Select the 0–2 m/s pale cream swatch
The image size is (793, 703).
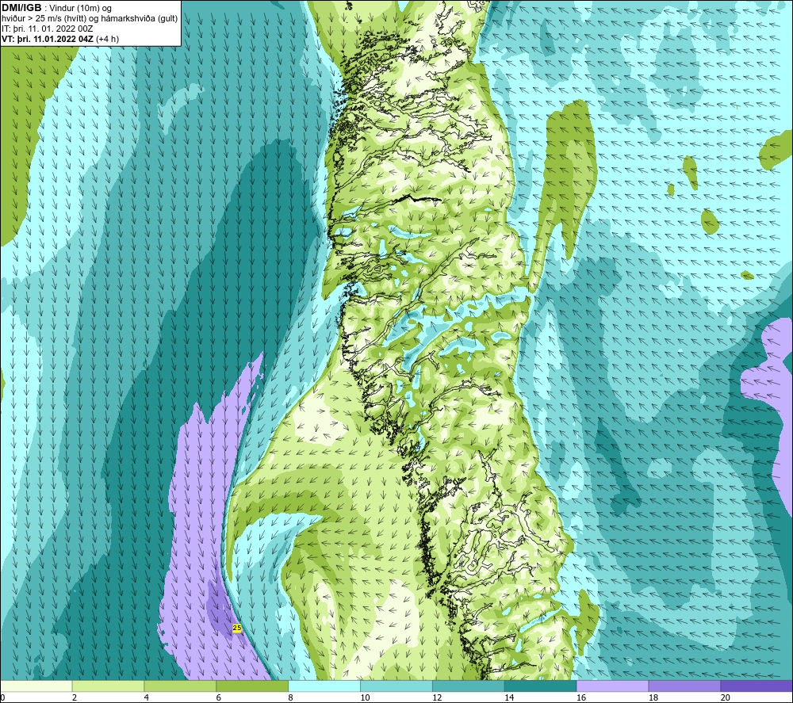(x=36, y=686)
